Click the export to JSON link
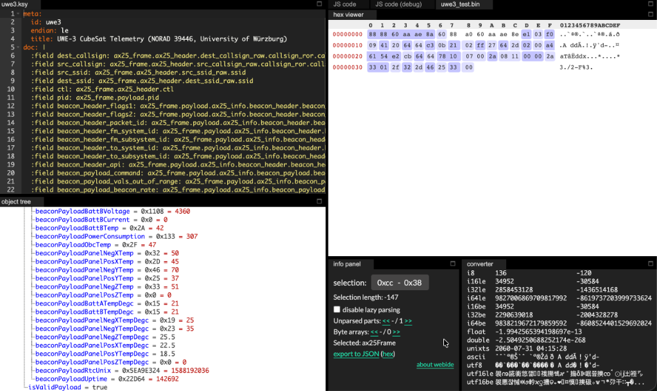The width and height of the screenshot is (657, 391). tap(356, 354)
